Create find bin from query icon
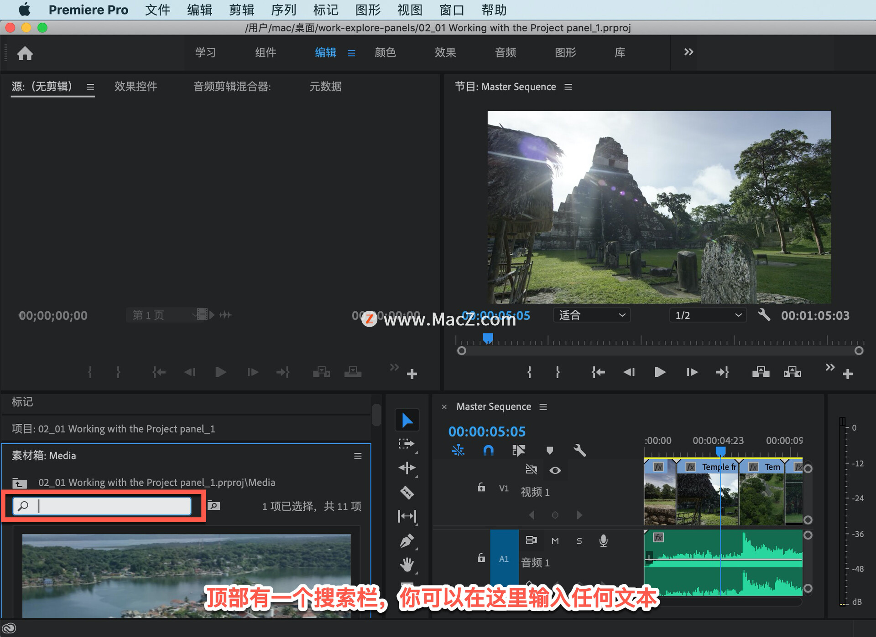Screen dimensions: 876x637 click(x=214, y=505)
